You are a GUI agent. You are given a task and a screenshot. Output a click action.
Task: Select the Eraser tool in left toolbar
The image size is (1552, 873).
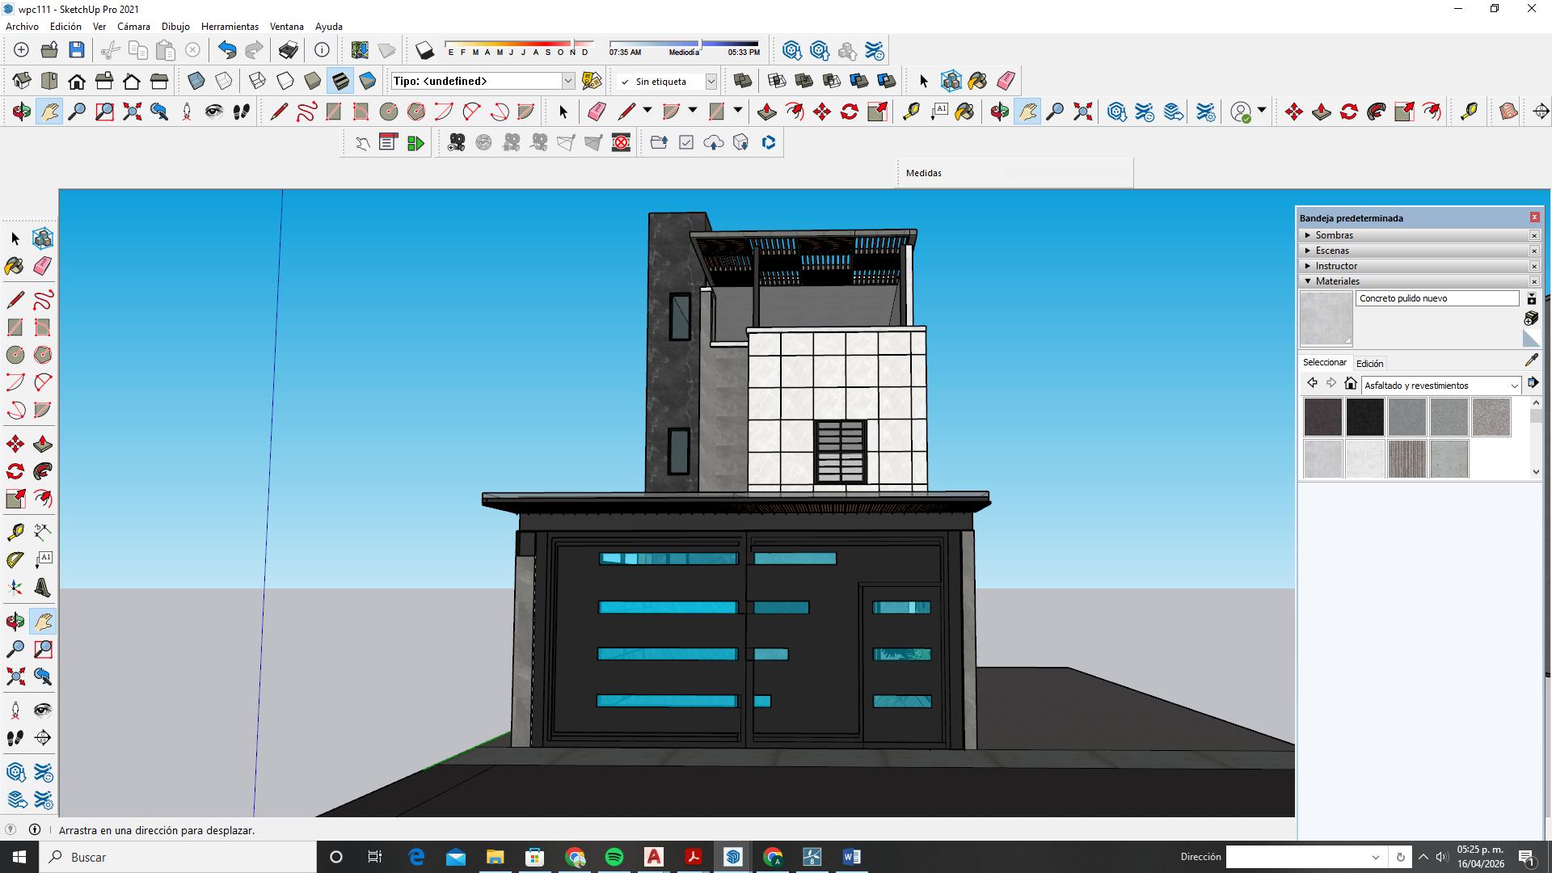tap(42, 266)
